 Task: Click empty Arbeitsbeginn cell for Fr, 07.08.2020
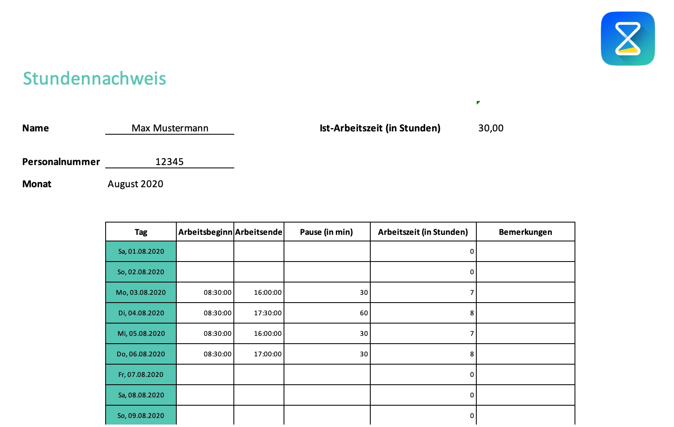tap(205, 374)
